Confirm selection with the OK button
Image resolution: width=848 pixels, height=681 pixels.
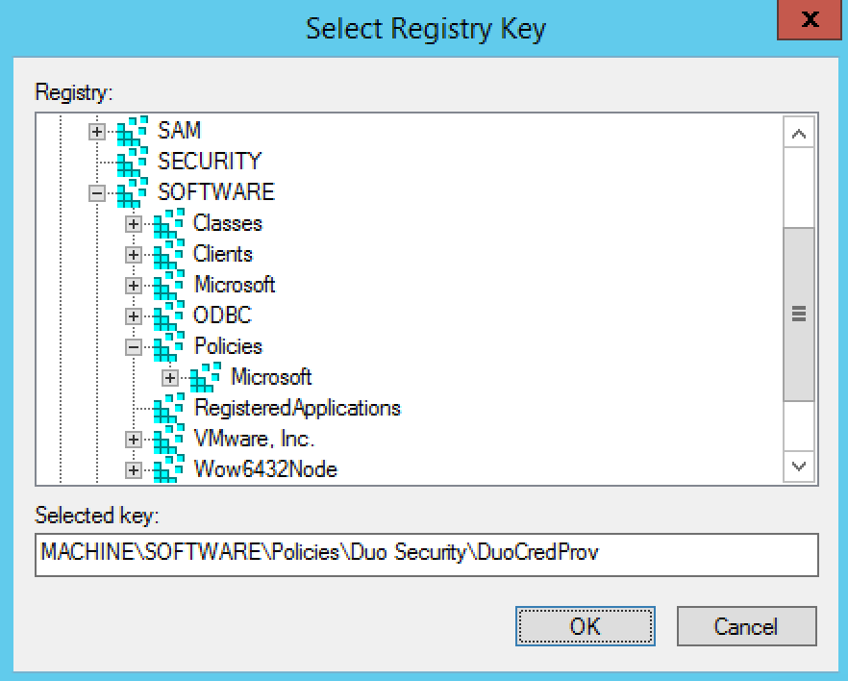pos(586,626)
